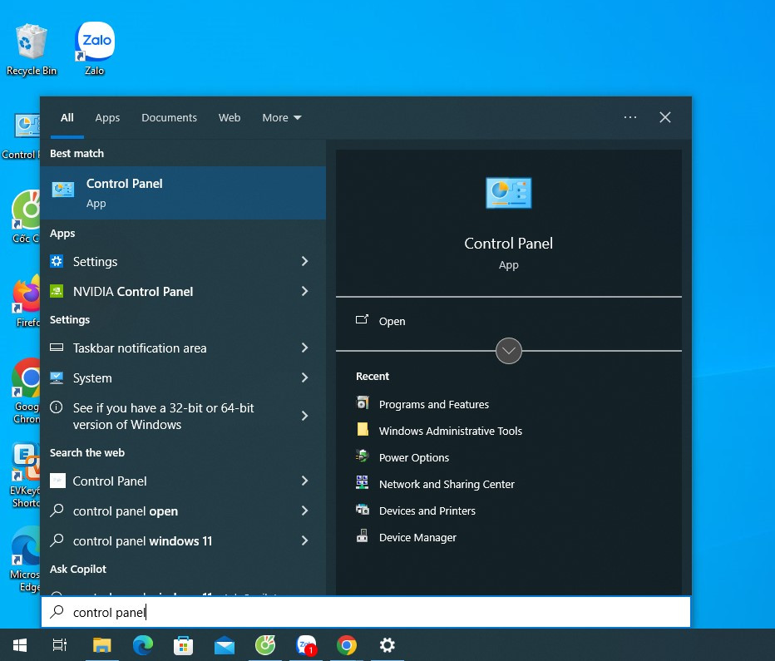Image resolution: width=775 pixels, height=661 pixels.
Task: Expand Settings result arrow
Action: pyautogui.click(x=304, y=261)
